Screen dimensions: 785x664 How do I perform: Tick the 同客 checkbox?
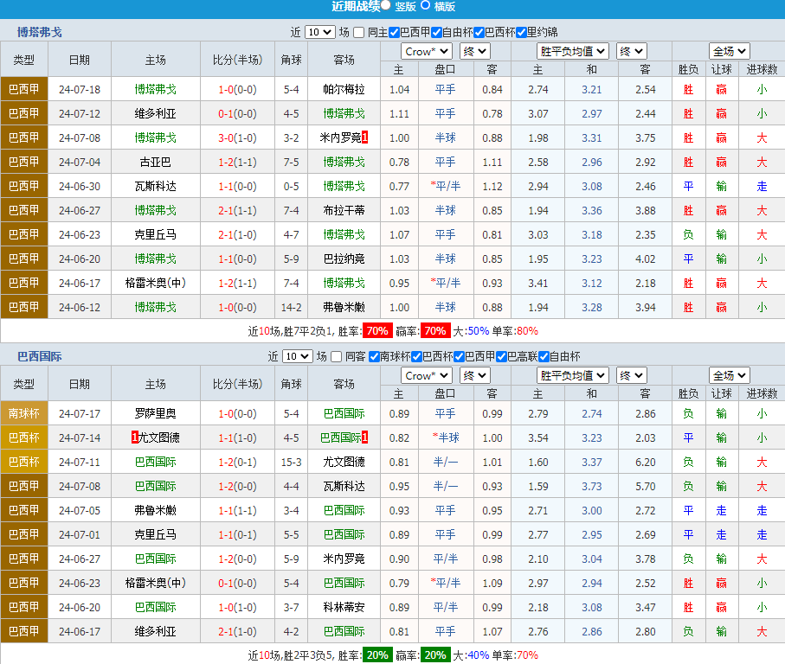pyautogui.click(x=337, y=356)
